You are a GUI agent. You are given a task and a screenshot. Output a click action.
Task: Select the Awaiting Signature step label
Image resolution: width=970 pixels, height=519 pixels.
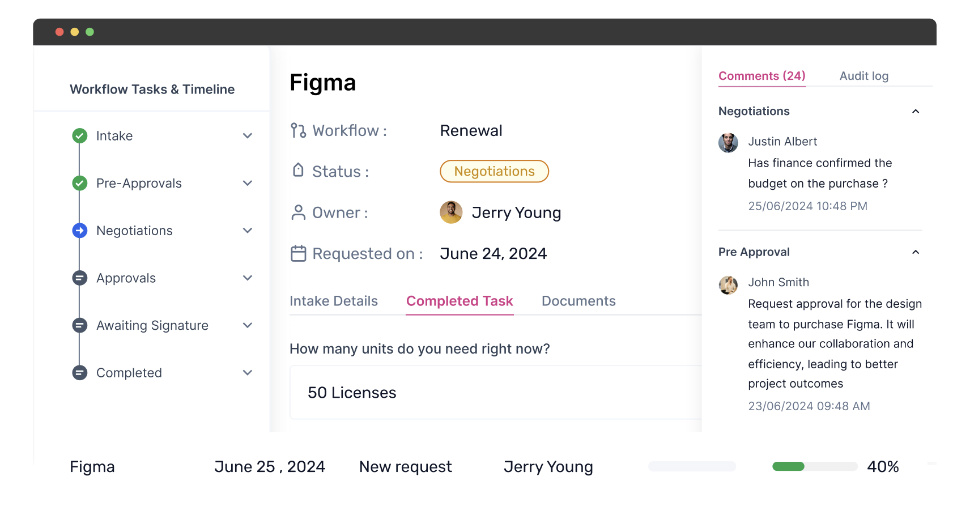coord(152,325)
